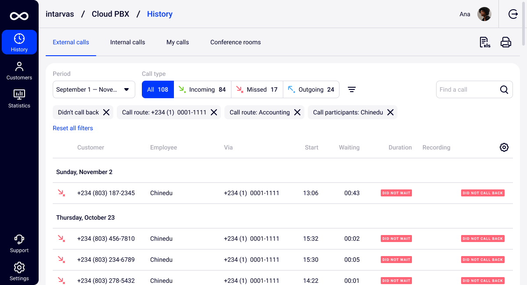Click the Find a call search field
This screenshot has width=527, height=285.
(x=468, y=89)
